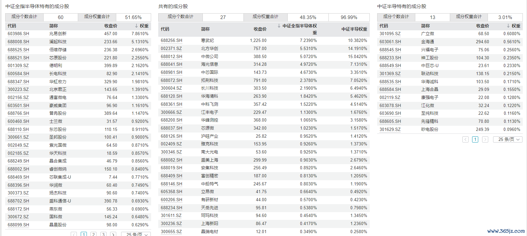Open stock code 300655.SZ link
The image size is (527, 236).
coord(171,232)
